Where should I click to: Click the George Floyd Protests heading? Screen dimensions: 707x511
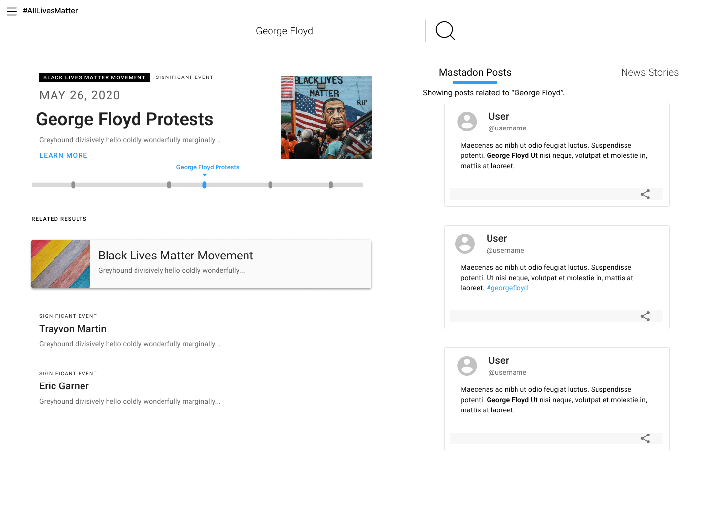tap(125, 119)
